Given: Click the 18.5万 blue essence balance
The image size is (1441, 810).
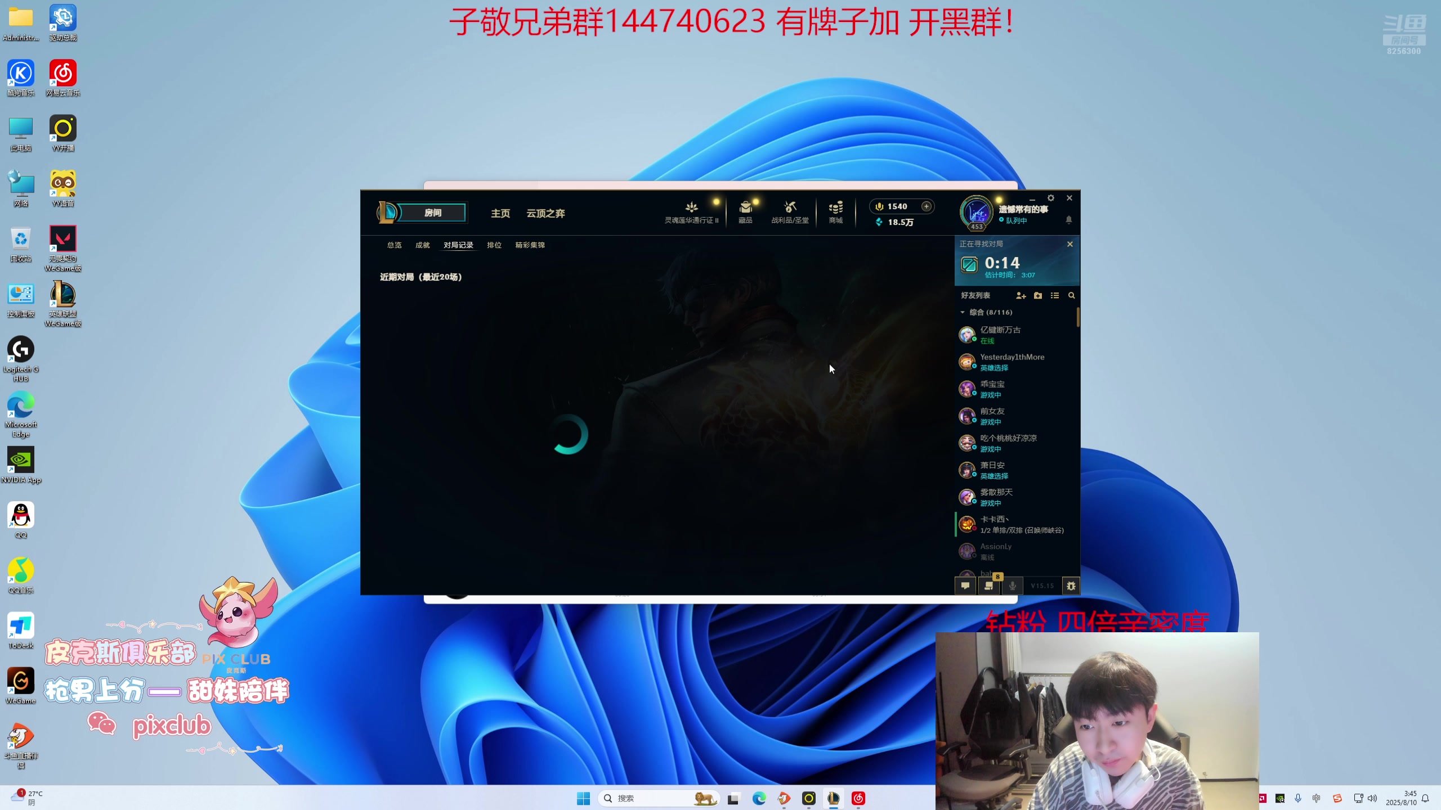Looking at the screenshot, I should [894, 222].
